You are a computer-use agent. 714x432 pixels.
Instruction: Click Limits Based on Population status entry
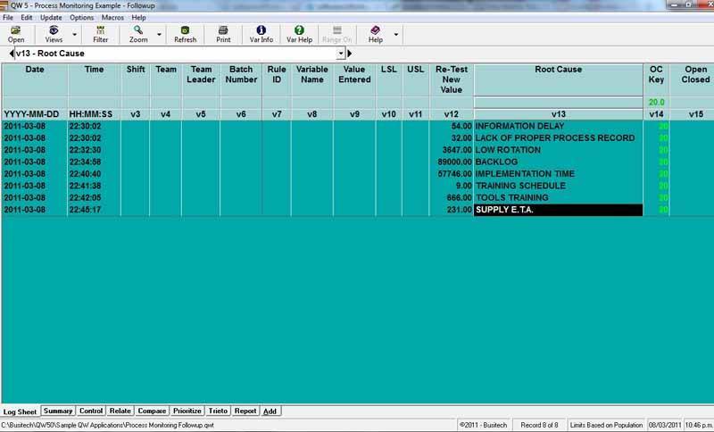606,425
